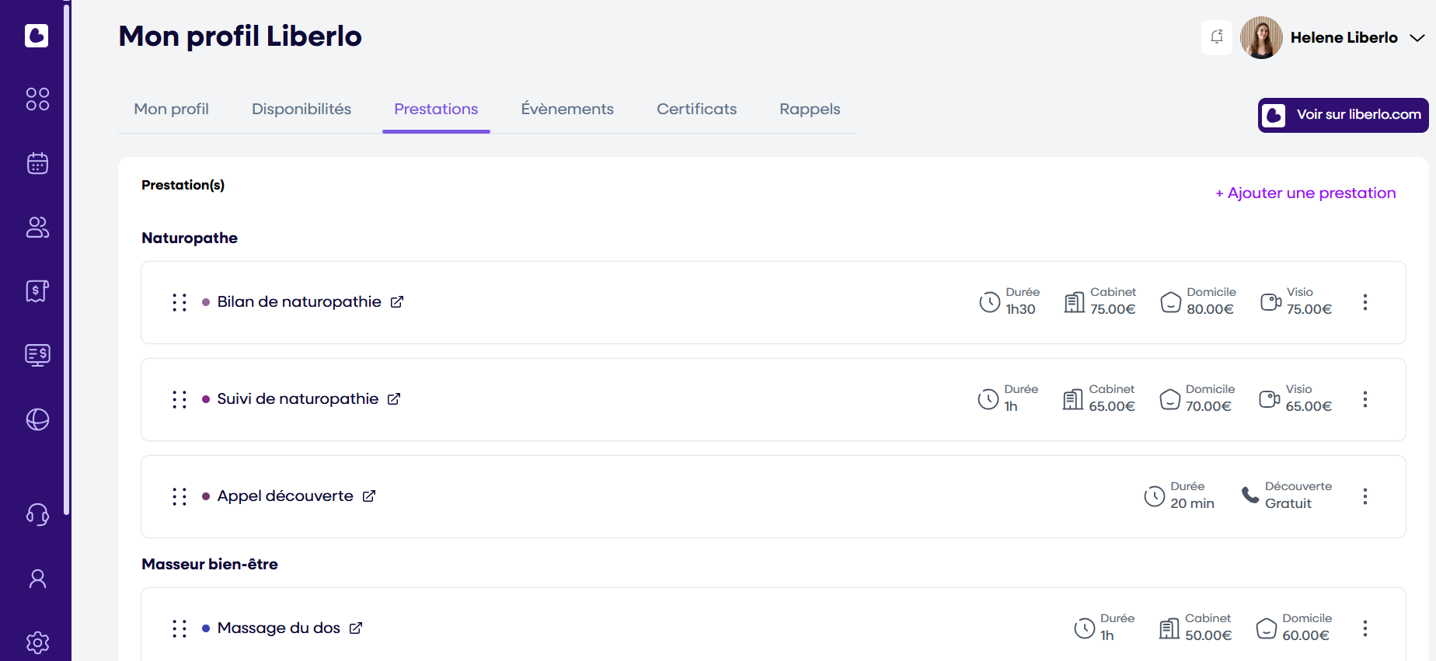Click the purple color dot beside Suivi de naturopathie

[x=206, y=399]
